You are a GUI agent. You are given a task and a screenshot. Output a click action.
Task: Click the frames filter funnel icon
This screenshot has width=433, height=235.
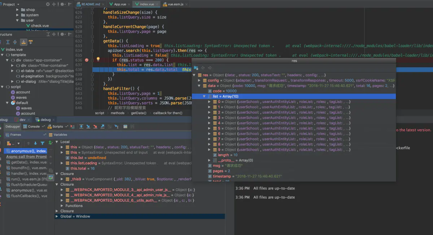pyautogui.click(x=43, y=143)
